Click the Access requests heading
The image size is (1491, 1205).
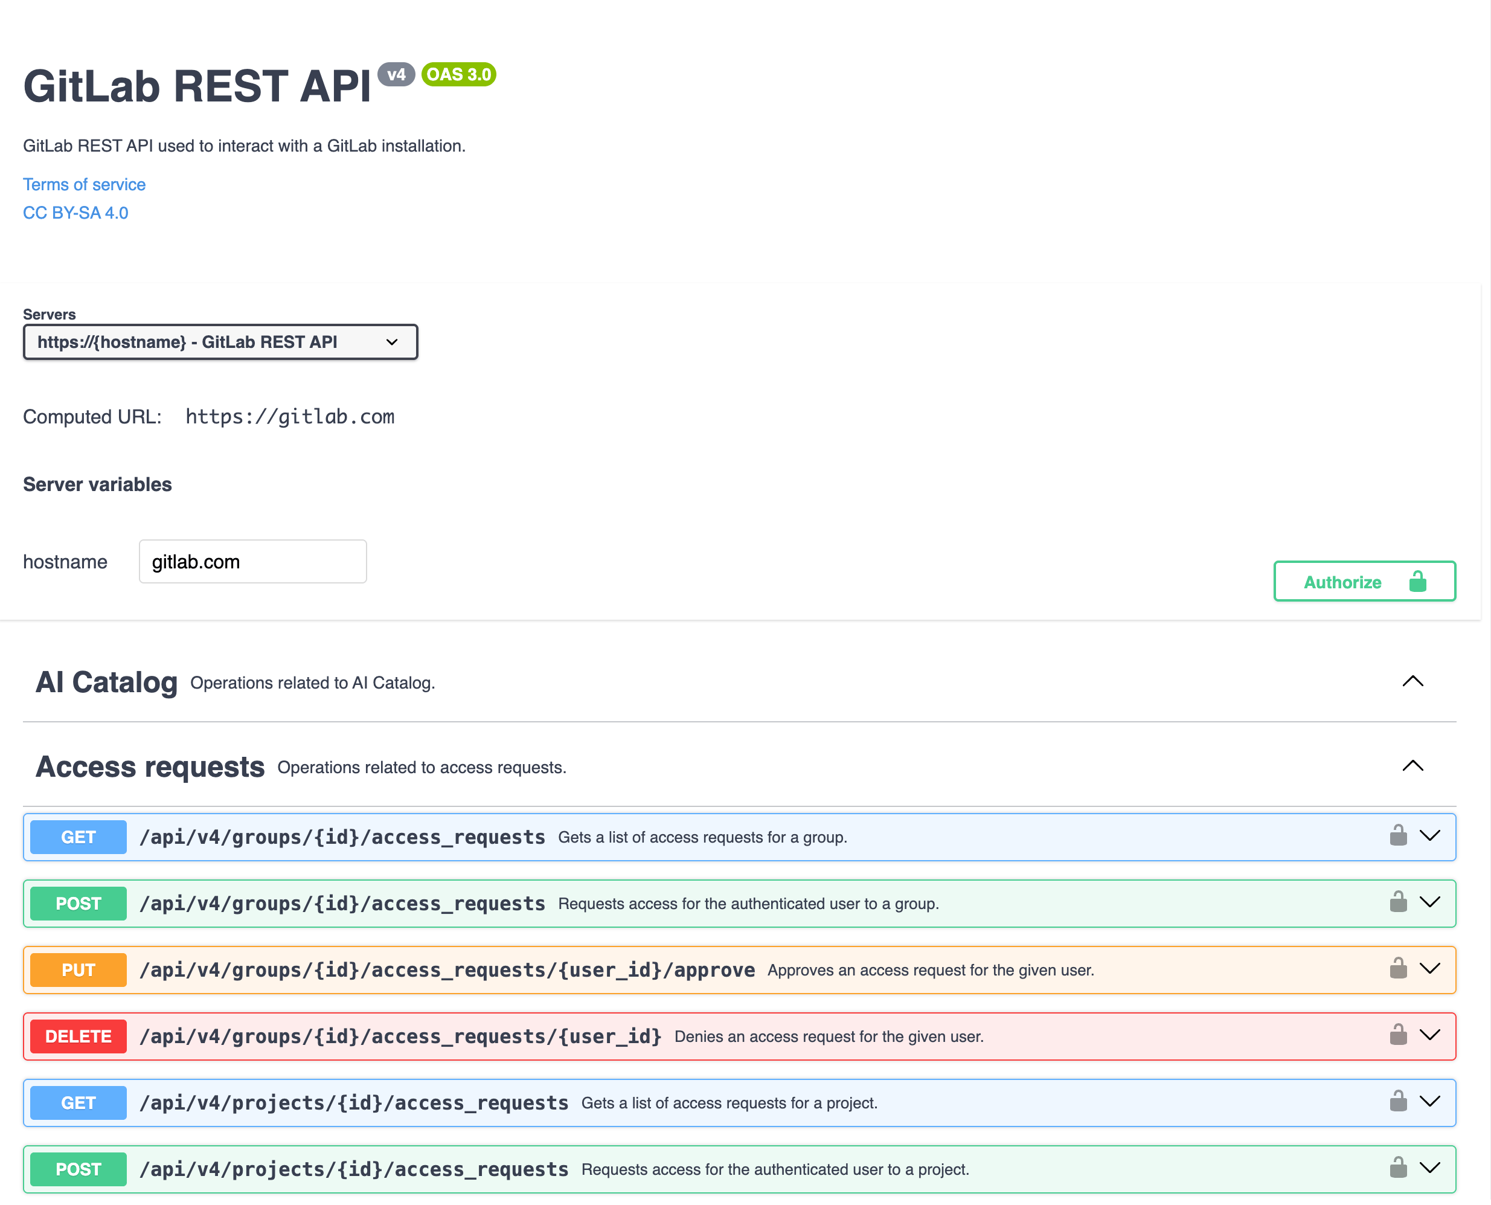[x=150, y=767]
